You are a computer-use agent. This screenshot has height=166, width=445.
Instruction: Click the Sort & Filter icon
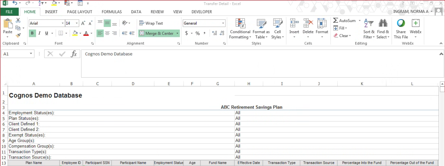pos(369,23)
